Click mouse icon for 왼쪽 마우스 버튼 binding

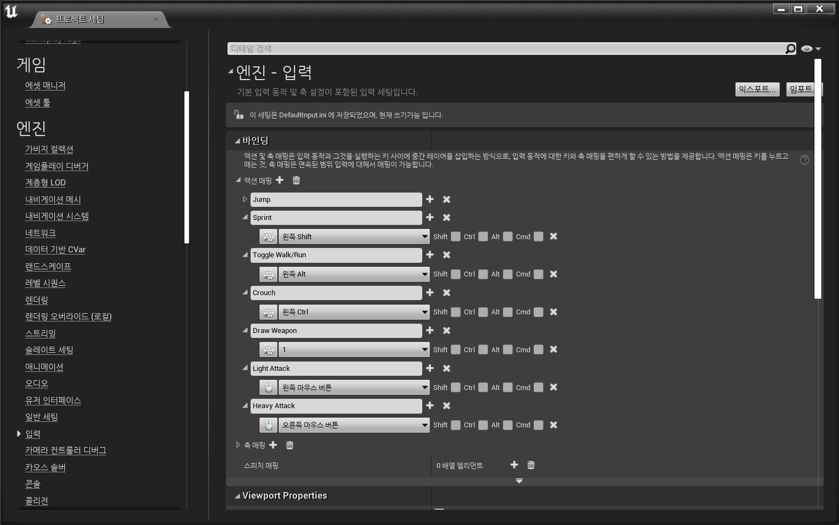268,387
